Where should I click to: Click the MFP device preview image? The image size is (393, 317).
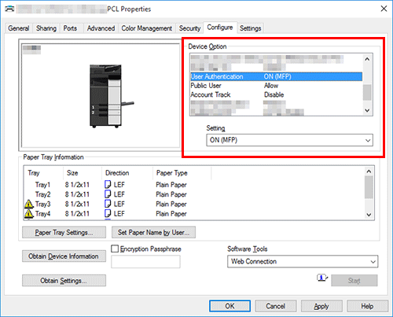coord(112,96)
